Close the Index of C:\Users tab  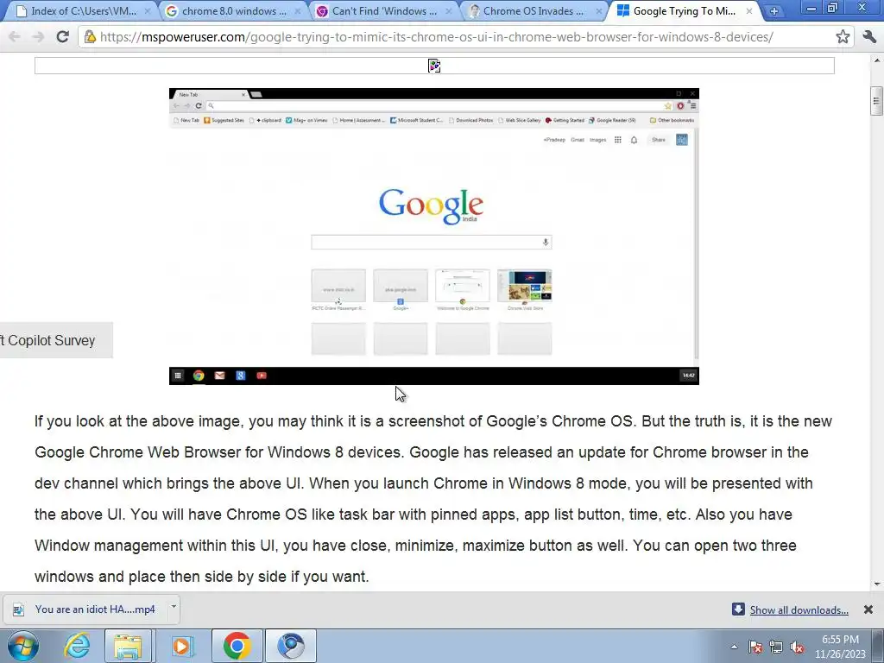point(147,11)
